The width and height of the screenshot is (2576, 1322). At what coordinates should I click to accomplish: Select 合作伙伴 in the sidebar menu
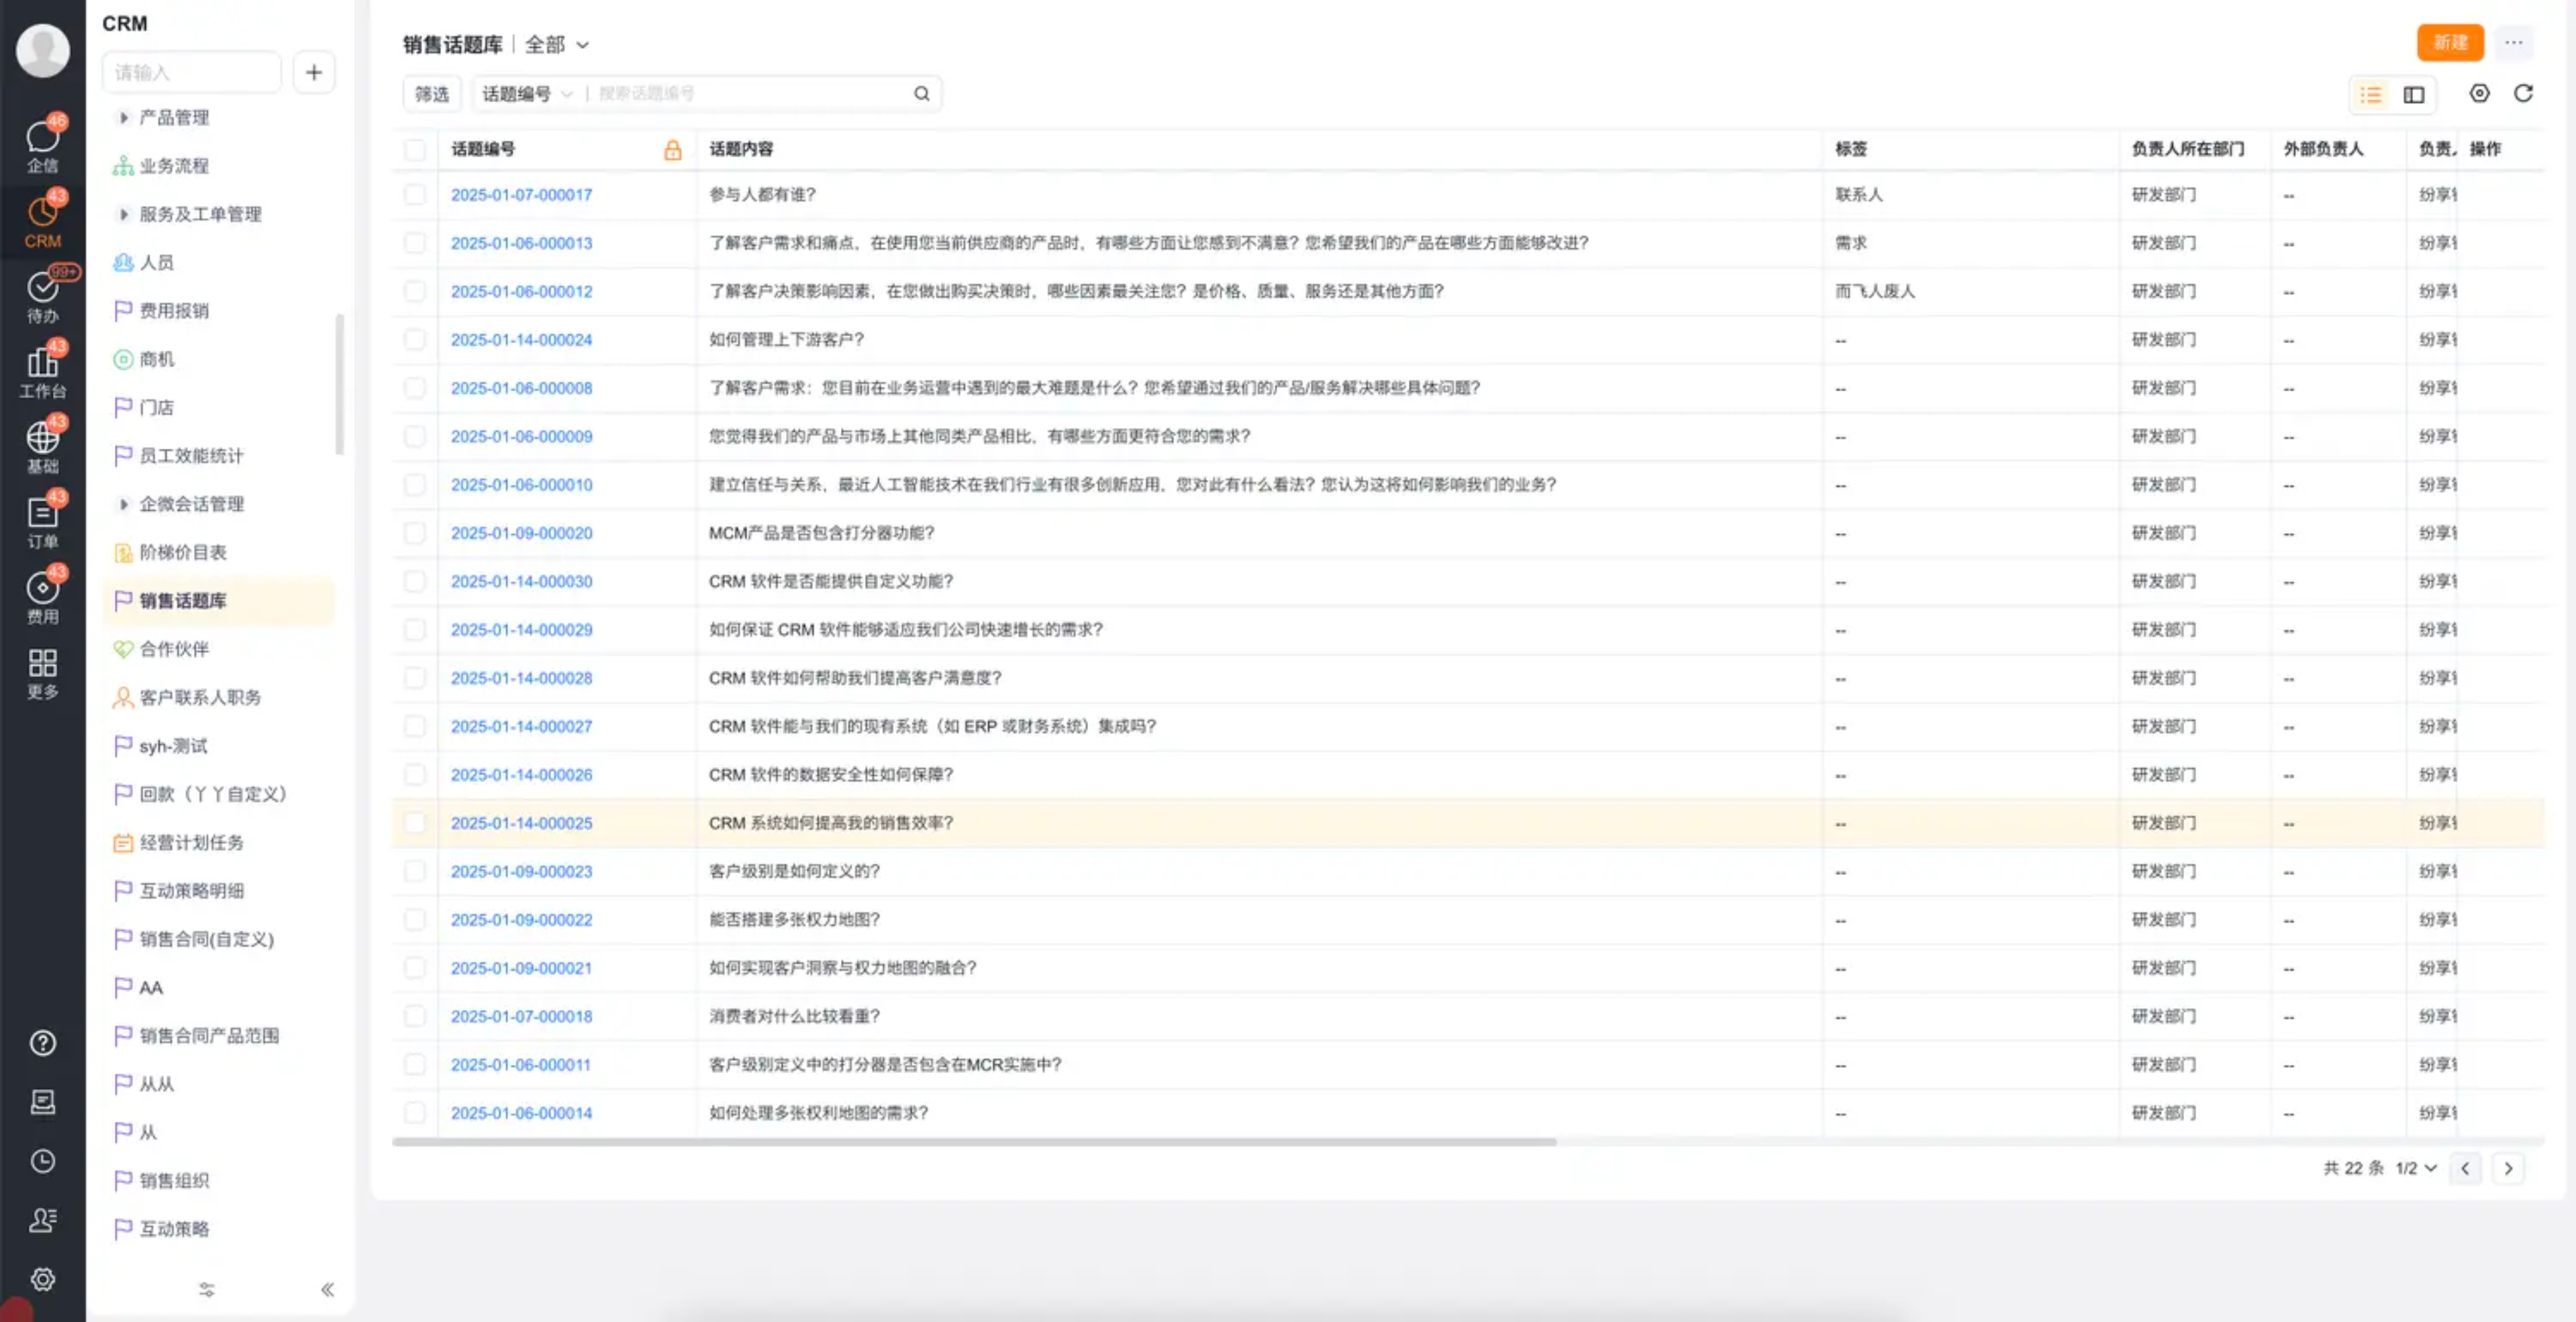pyautogui.click(x=174, y=649)
